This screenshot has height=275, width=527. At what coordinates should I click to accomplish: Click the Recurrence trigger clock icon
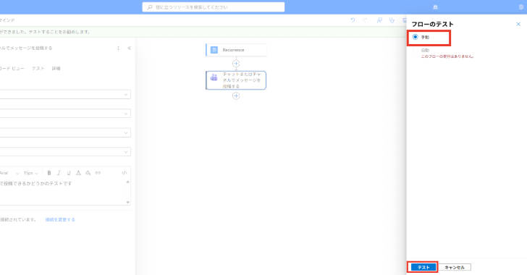[x=214, y=50]
